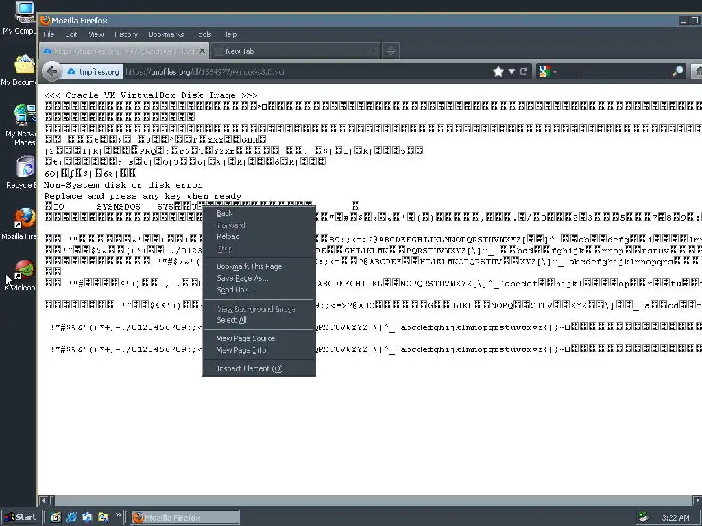Select Bookmark This Page in context menu
This screenshot has width=702, height=526.
point(258,266)
